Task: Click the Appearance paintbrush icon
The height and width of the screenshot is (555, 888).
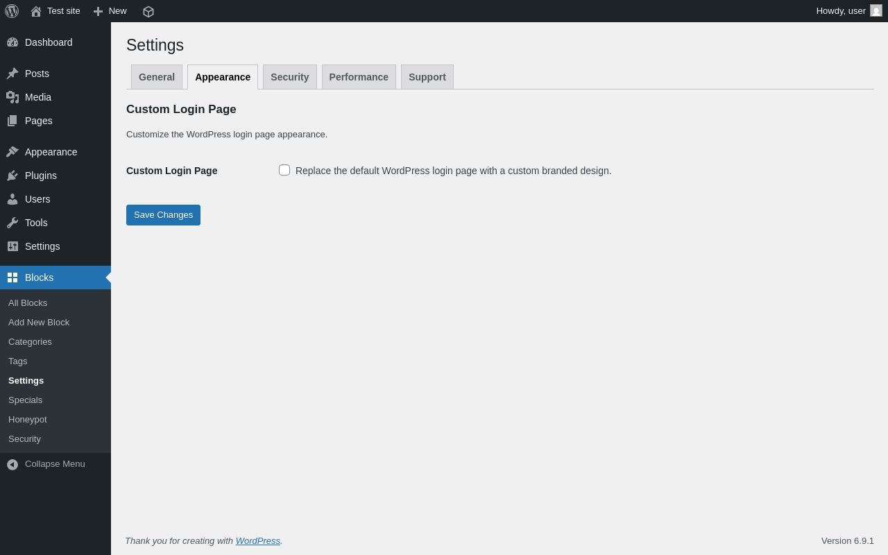Action: (x=12, y=152)
